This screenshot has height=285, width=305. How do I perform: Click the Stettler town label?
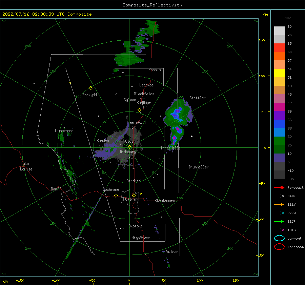pyautogui.click(x=198, y=98)
